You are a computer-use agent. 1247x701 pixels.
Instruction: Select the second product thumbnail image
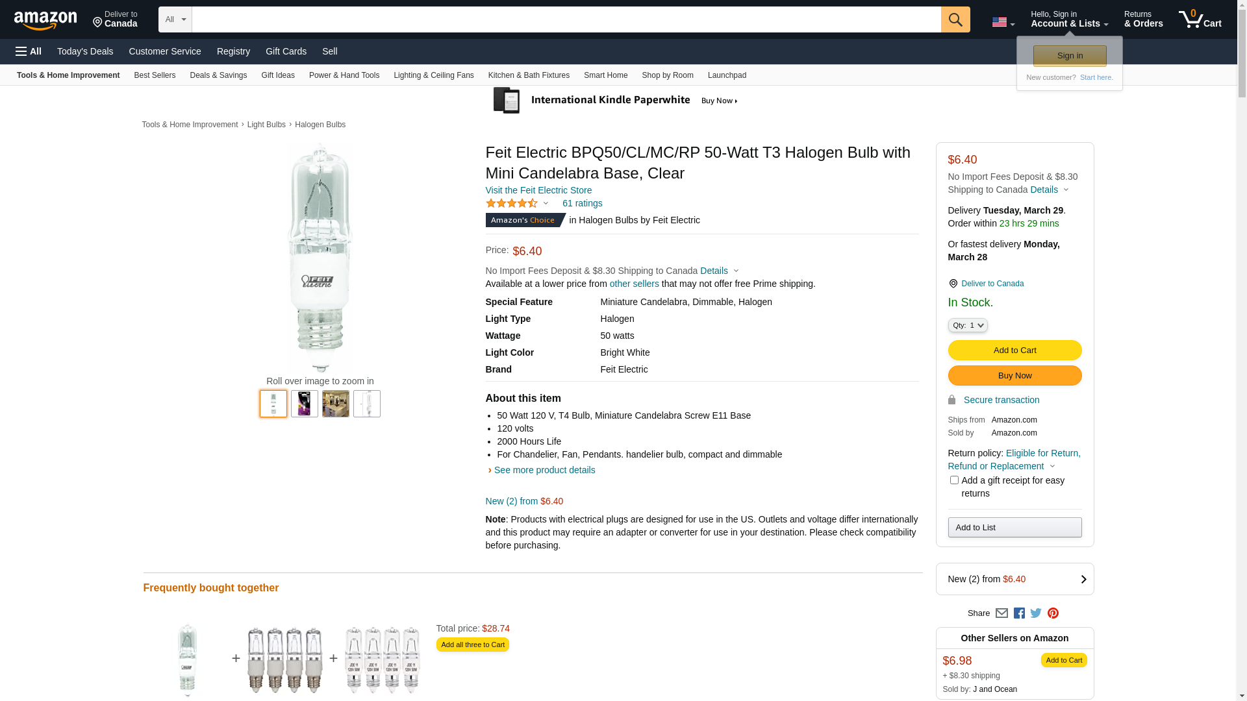(305, 404)
